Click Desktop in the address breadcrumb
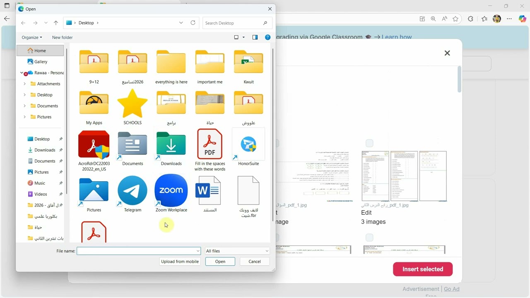Viewport: 530px width, 298px height. (x=86, y=23)
